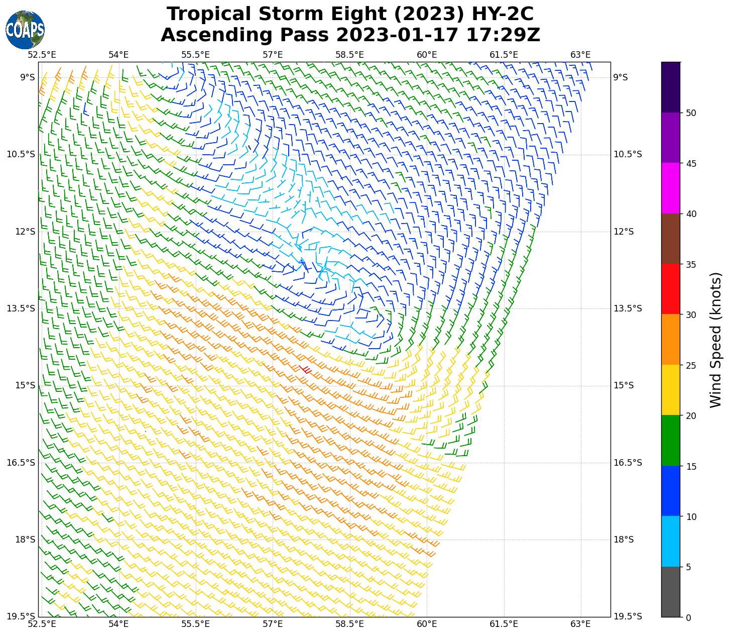Click the 57°E label on top axis

click(273, 54)
